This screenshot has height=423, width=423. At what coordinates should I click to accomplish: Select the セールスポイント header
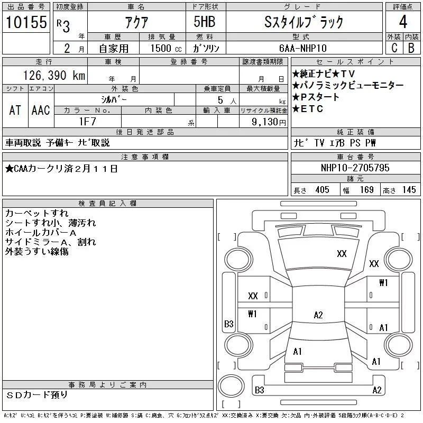pos(355,62)
